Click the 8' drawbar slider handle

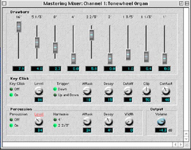55,47
